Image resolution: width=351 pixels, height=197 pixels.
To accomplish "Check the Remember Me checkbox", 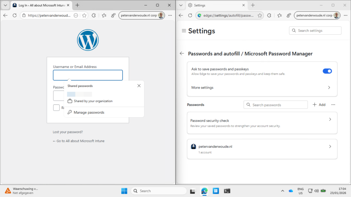I will pyautogui.click(x=56, y=107).
